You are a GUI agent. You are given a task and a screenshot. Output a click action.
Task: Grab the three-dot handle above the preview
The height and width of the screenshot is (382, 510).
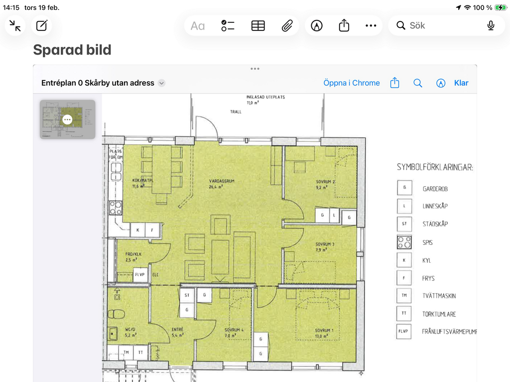(x=255, y=69)
